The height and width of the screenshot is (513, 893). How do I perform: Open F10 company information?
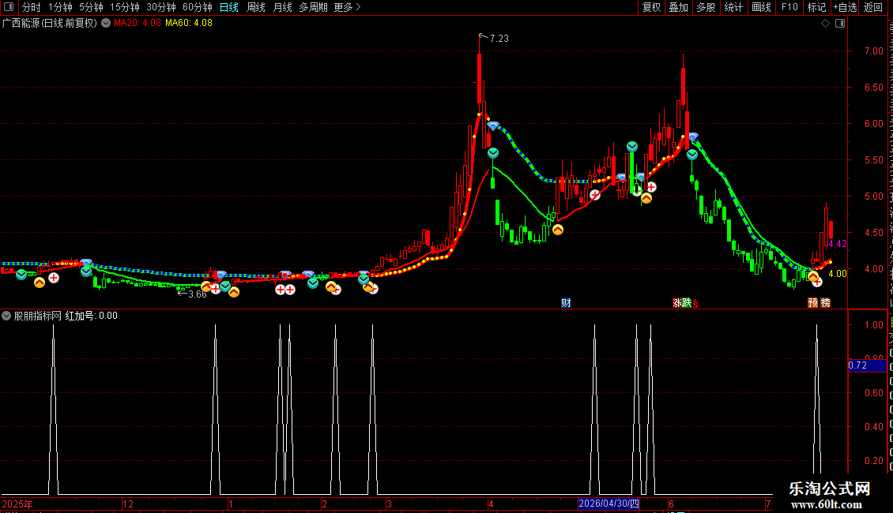[x=789, y=7]
